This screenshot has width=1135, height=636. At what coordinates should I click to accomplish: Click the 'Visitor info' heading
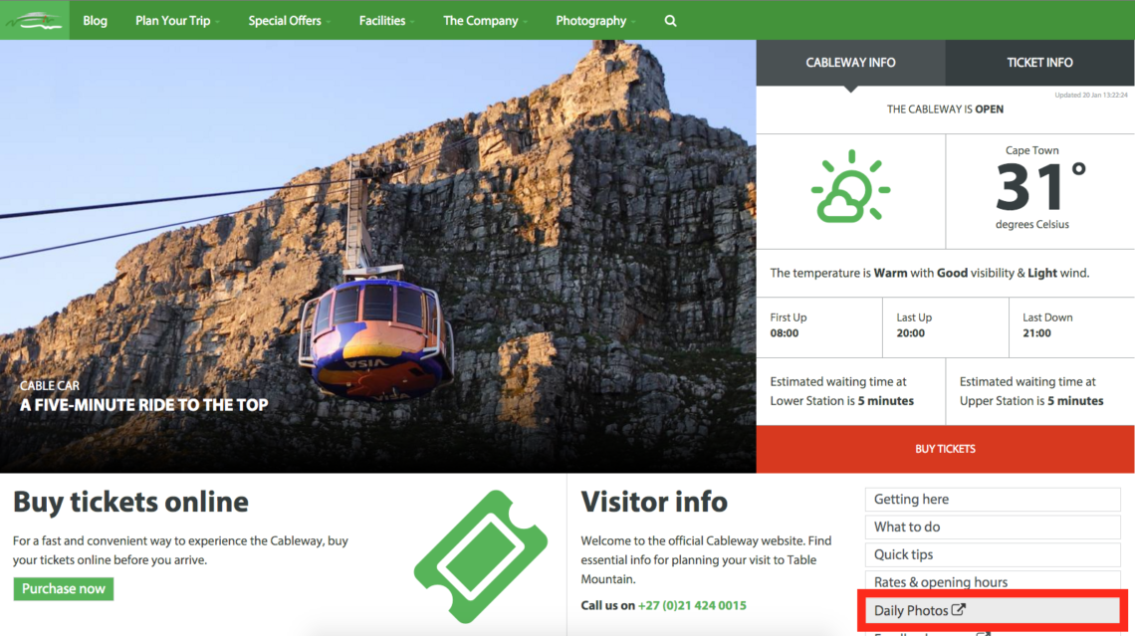click(x=654, y=503)
